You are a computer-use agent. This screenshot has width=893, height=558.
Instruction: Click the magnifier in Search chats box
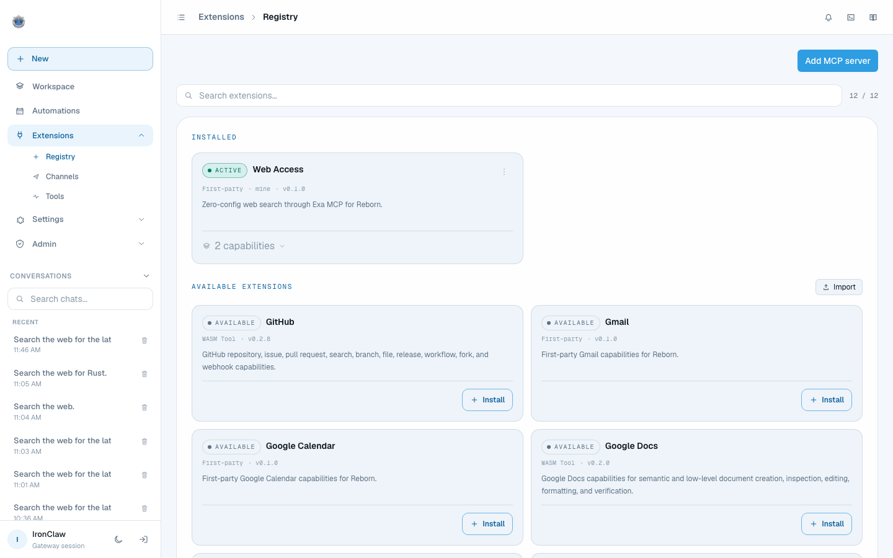[20, 299]
